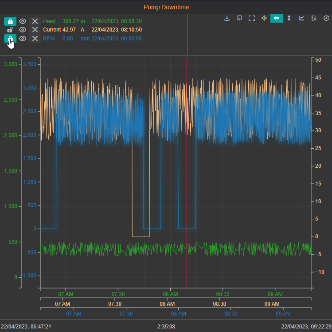Click the Head legend label
The height and width of the screenshot is (332, 332).
49,21
